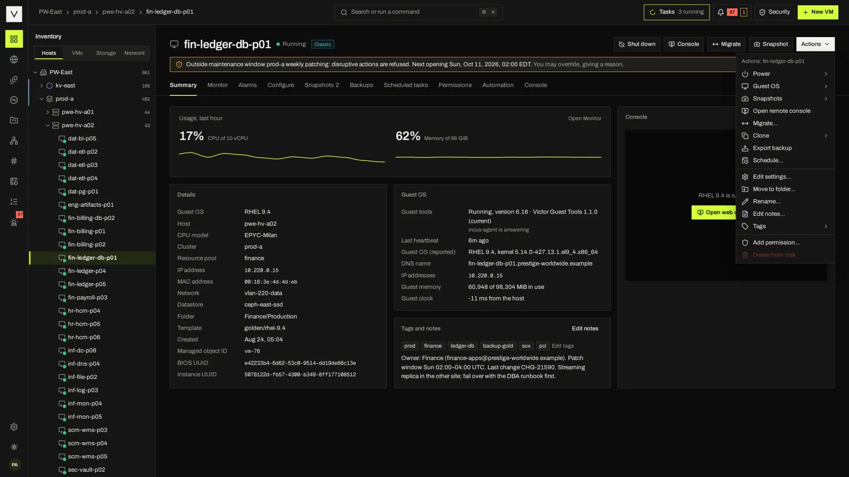849x477 pixels.
Task: Open the PA user avatar
Action: pos(15,465)
